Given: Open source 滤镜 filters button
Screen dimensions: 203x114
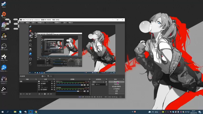Looking at the screenshot, I should [50, 76].
